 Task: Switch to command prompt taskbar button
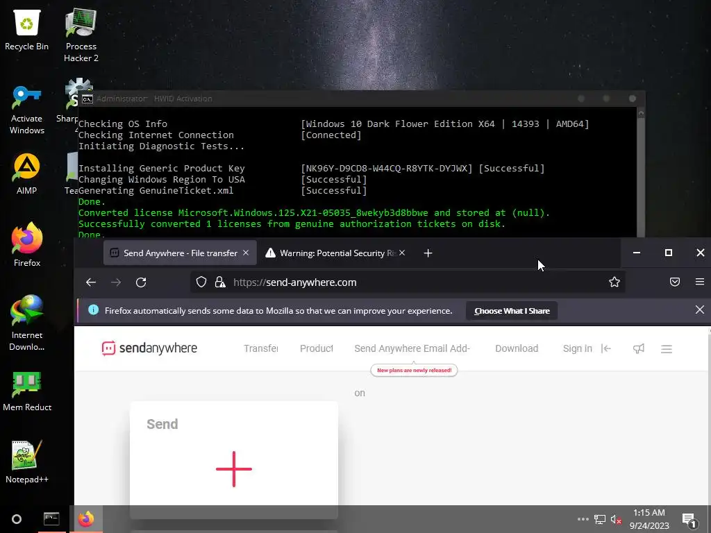tap(51, 519)
